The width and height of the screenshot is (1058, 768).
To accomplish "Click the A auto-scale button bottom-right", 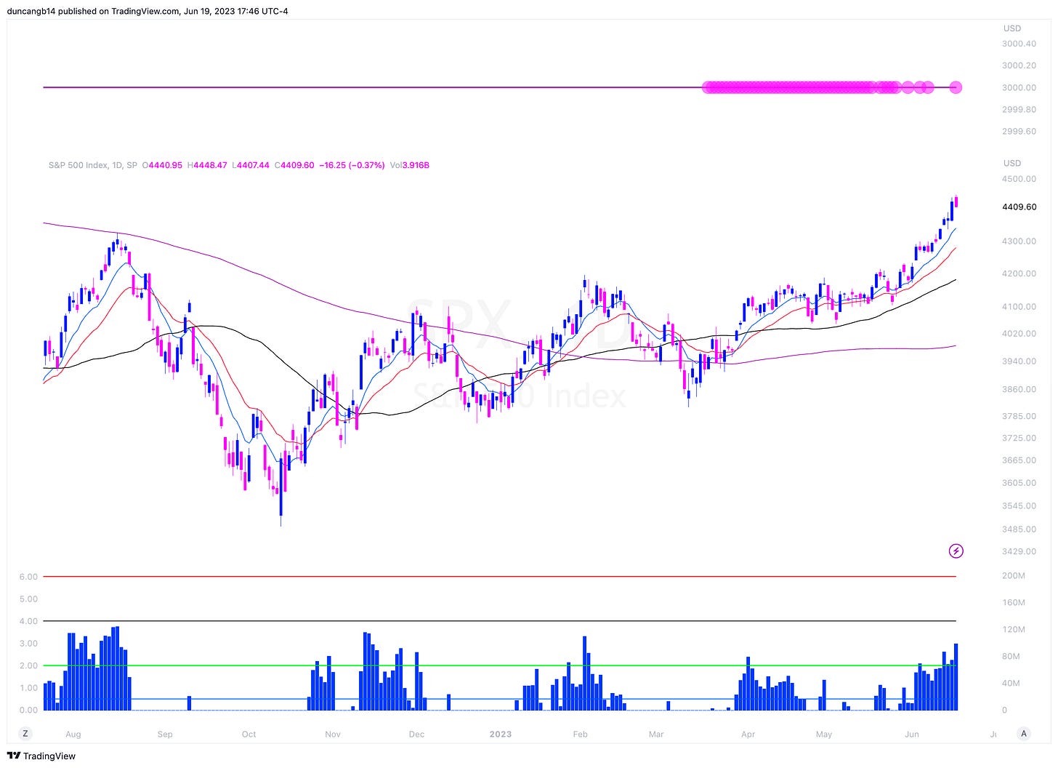I will pos(1024,733).
